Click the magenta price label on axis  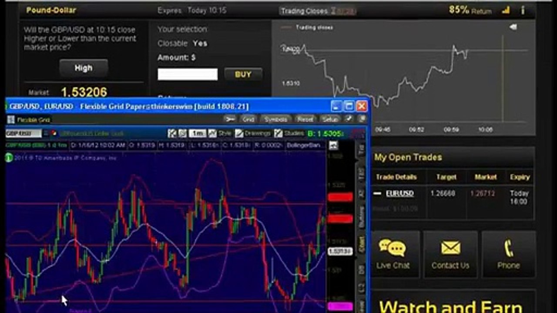click(x=340, y=306)
